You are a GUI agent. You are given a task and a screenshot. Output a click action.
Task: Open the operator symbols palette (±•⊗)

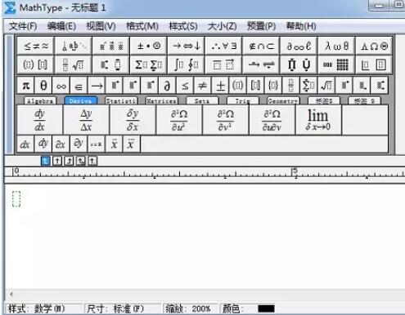coord(148,46)
